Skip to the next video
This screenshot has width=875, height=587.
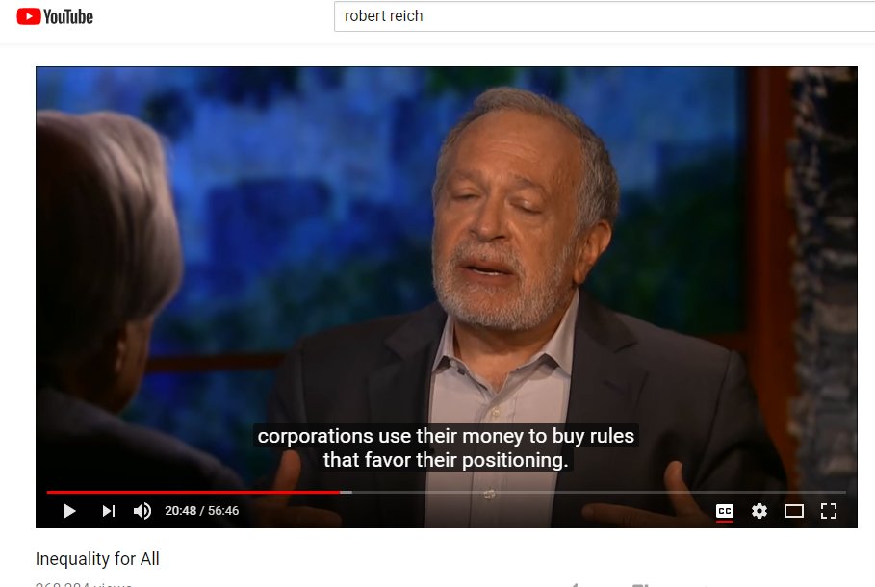click(x=109, y=511)
